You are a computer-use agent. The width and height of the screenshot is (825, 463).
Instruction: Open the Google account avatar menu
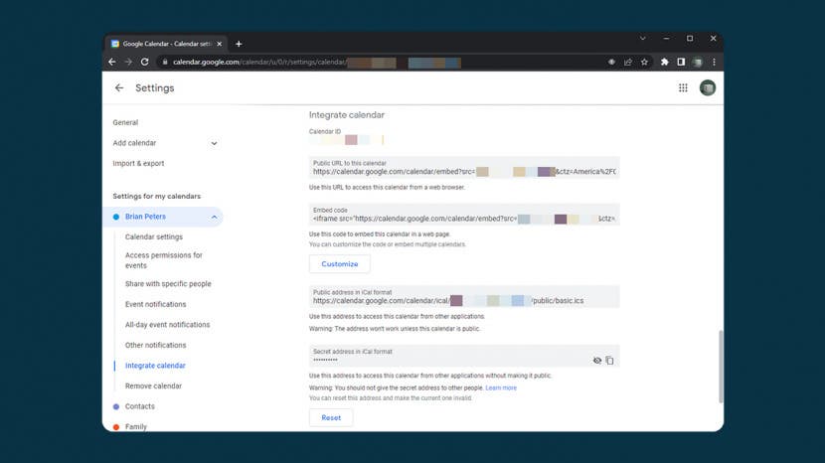pos(707,87)
